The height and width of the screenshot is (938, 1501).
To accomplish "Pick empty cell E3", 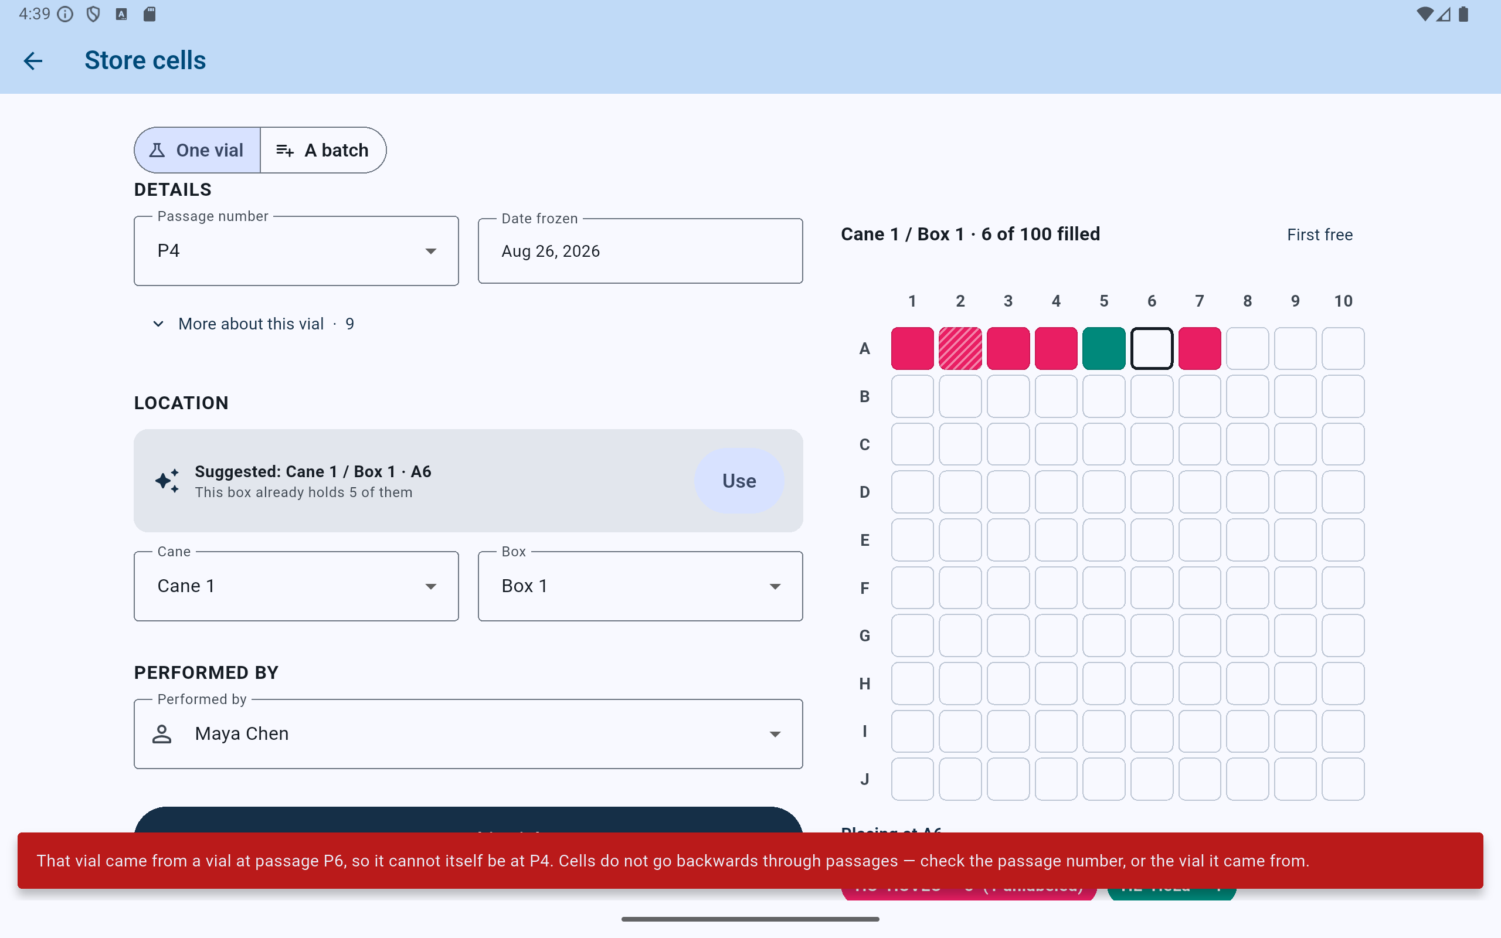I will 1008,540.
